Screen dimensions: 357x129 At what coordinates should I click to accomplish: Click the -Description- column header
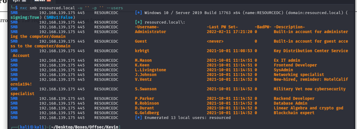click(x=289, y=27)
